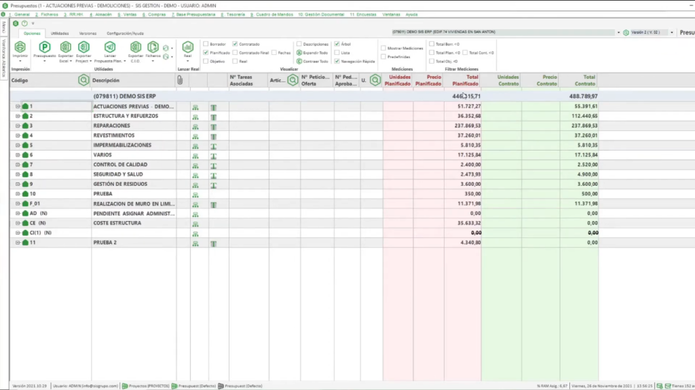This screenshot has height=390, width=695.
Task: Click Exportar Project icon
Action: [x=83, y=47]
